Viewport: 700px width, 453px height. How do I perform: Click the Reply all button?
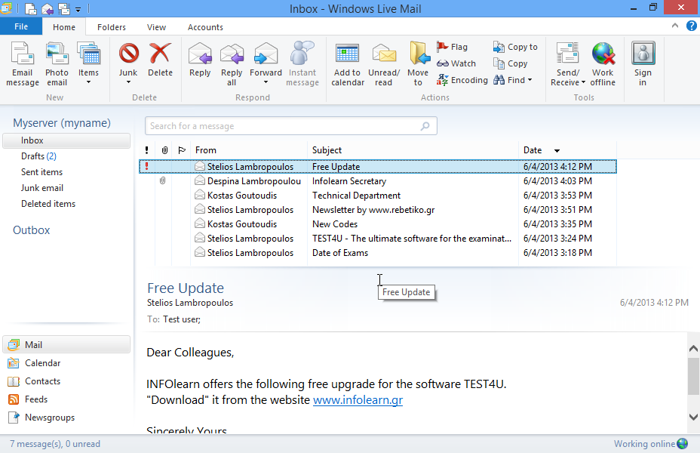(x=232, y=64)
